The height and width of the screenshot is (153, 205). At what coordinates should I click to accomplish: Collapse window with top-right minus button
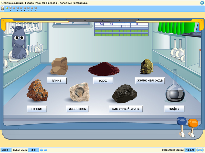[202, 3]
